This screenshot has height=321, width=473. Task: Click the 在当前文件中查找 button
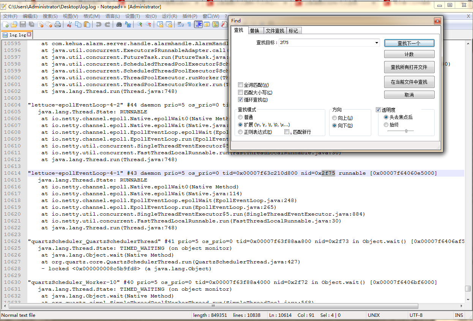pyautogui.click(x=409, y=82)
